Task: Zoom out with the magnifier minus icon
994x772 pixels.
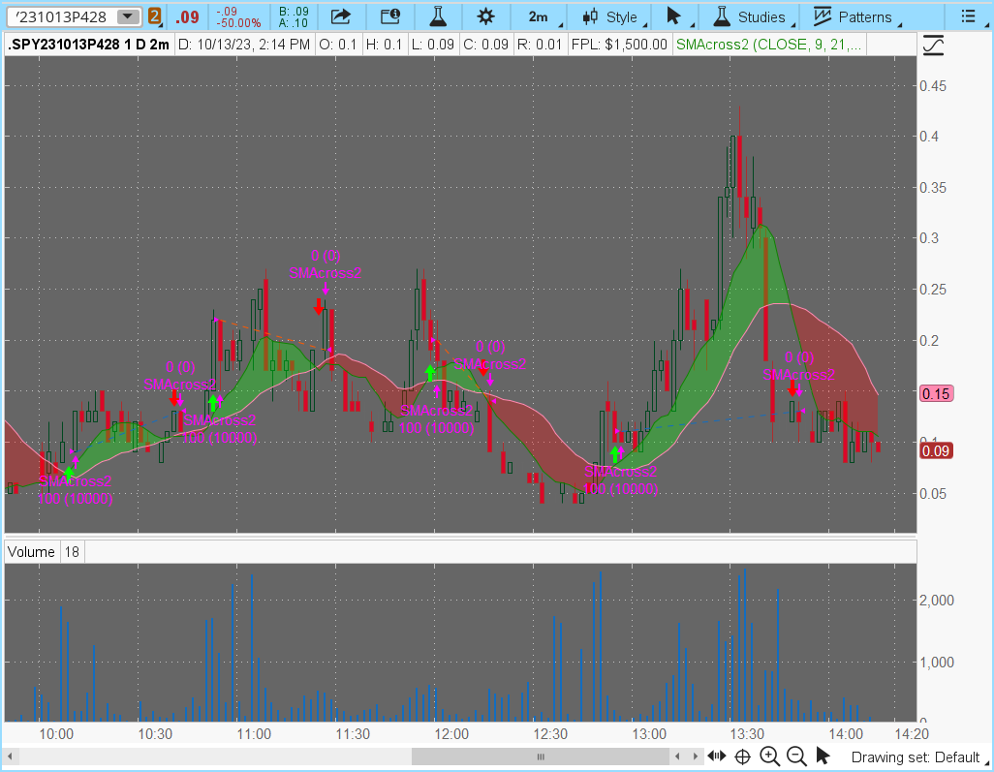Action: 796,757
